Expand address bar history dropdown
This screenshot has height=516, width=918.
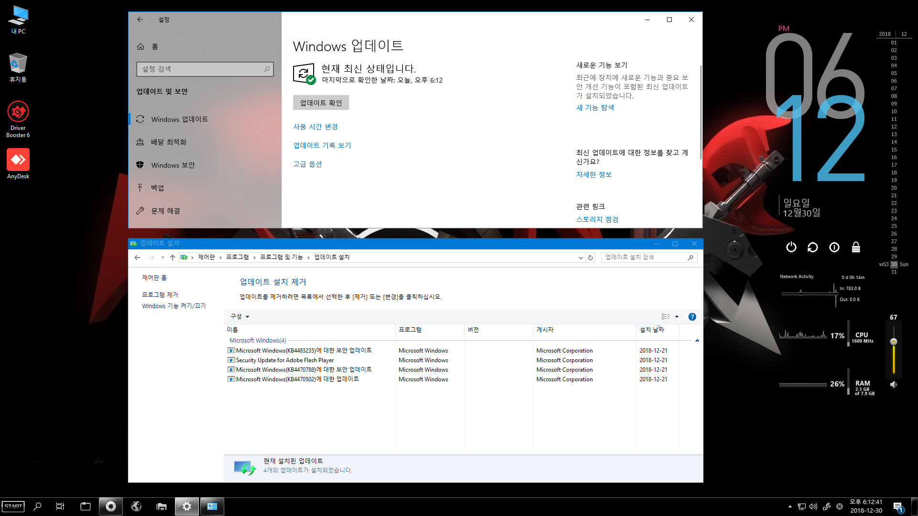point(580,258)
